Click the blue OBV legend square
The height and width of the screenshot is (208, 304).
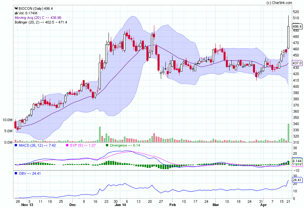(16, 173)
